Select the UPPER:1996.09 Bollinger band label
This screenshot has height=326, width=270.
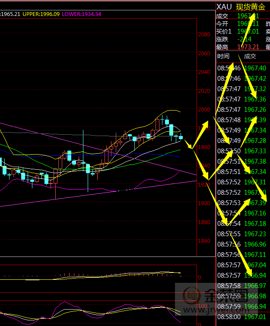pos(41,14)
